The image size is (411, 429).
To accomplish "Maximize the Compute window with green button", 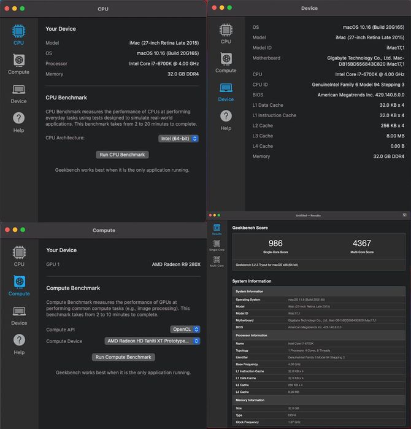I will pos(23,230).
